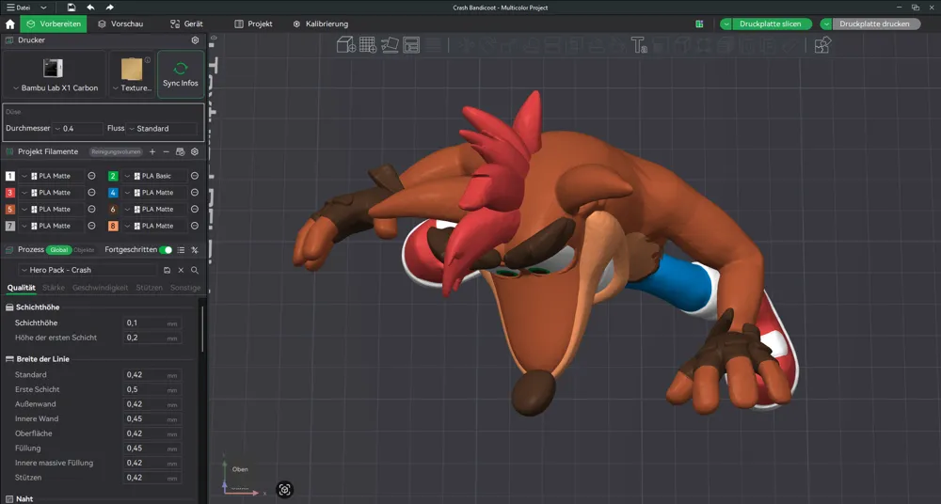Click the Innere Wand 0,45 field
941x504 pixels.
coord(152,418)
